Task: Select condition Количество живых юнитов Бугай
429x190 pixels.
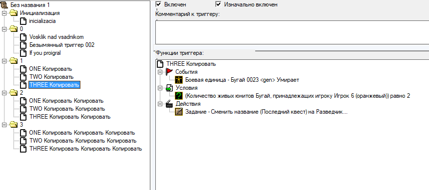Action: [x=298, y=96]
